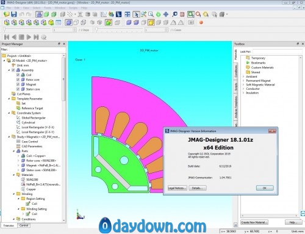Screen dimensions: 305x234
Task: Toggle the Stator core checkbox
Action: coord(18,89)
